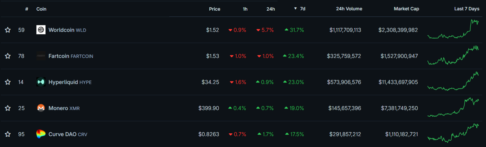Click the Fartcoin logo icon

[x=41, y=56]
